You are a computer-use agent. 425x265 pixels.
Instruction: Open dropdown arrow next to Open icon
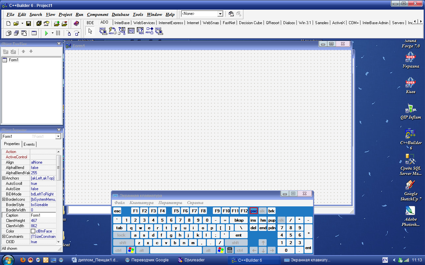(22, 24)
